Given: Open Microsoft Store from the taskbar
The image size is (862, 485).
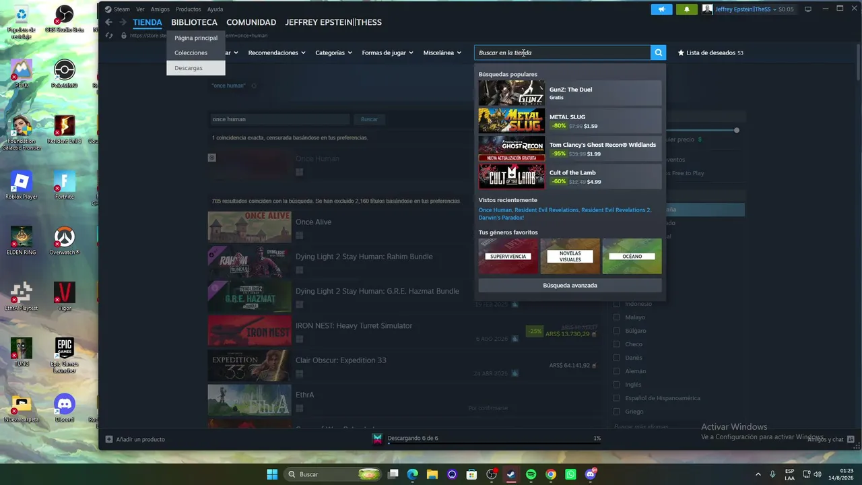Looking at the screenshot, I should coord(472,474).
